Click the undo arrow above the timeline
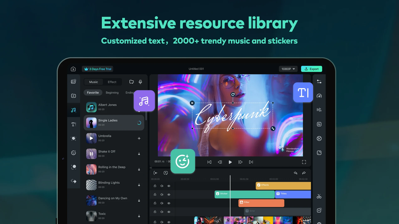This screenshot has width=399, height=224. [295, 173]
